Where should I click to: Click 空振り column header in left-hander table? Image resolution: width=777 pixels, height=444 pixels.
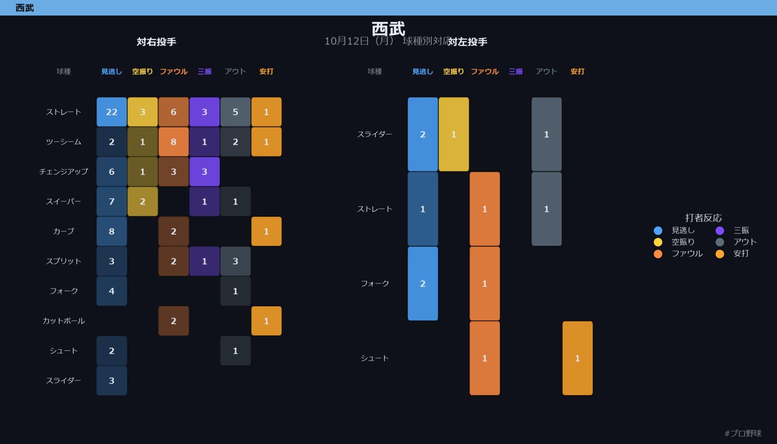(454, 72)
